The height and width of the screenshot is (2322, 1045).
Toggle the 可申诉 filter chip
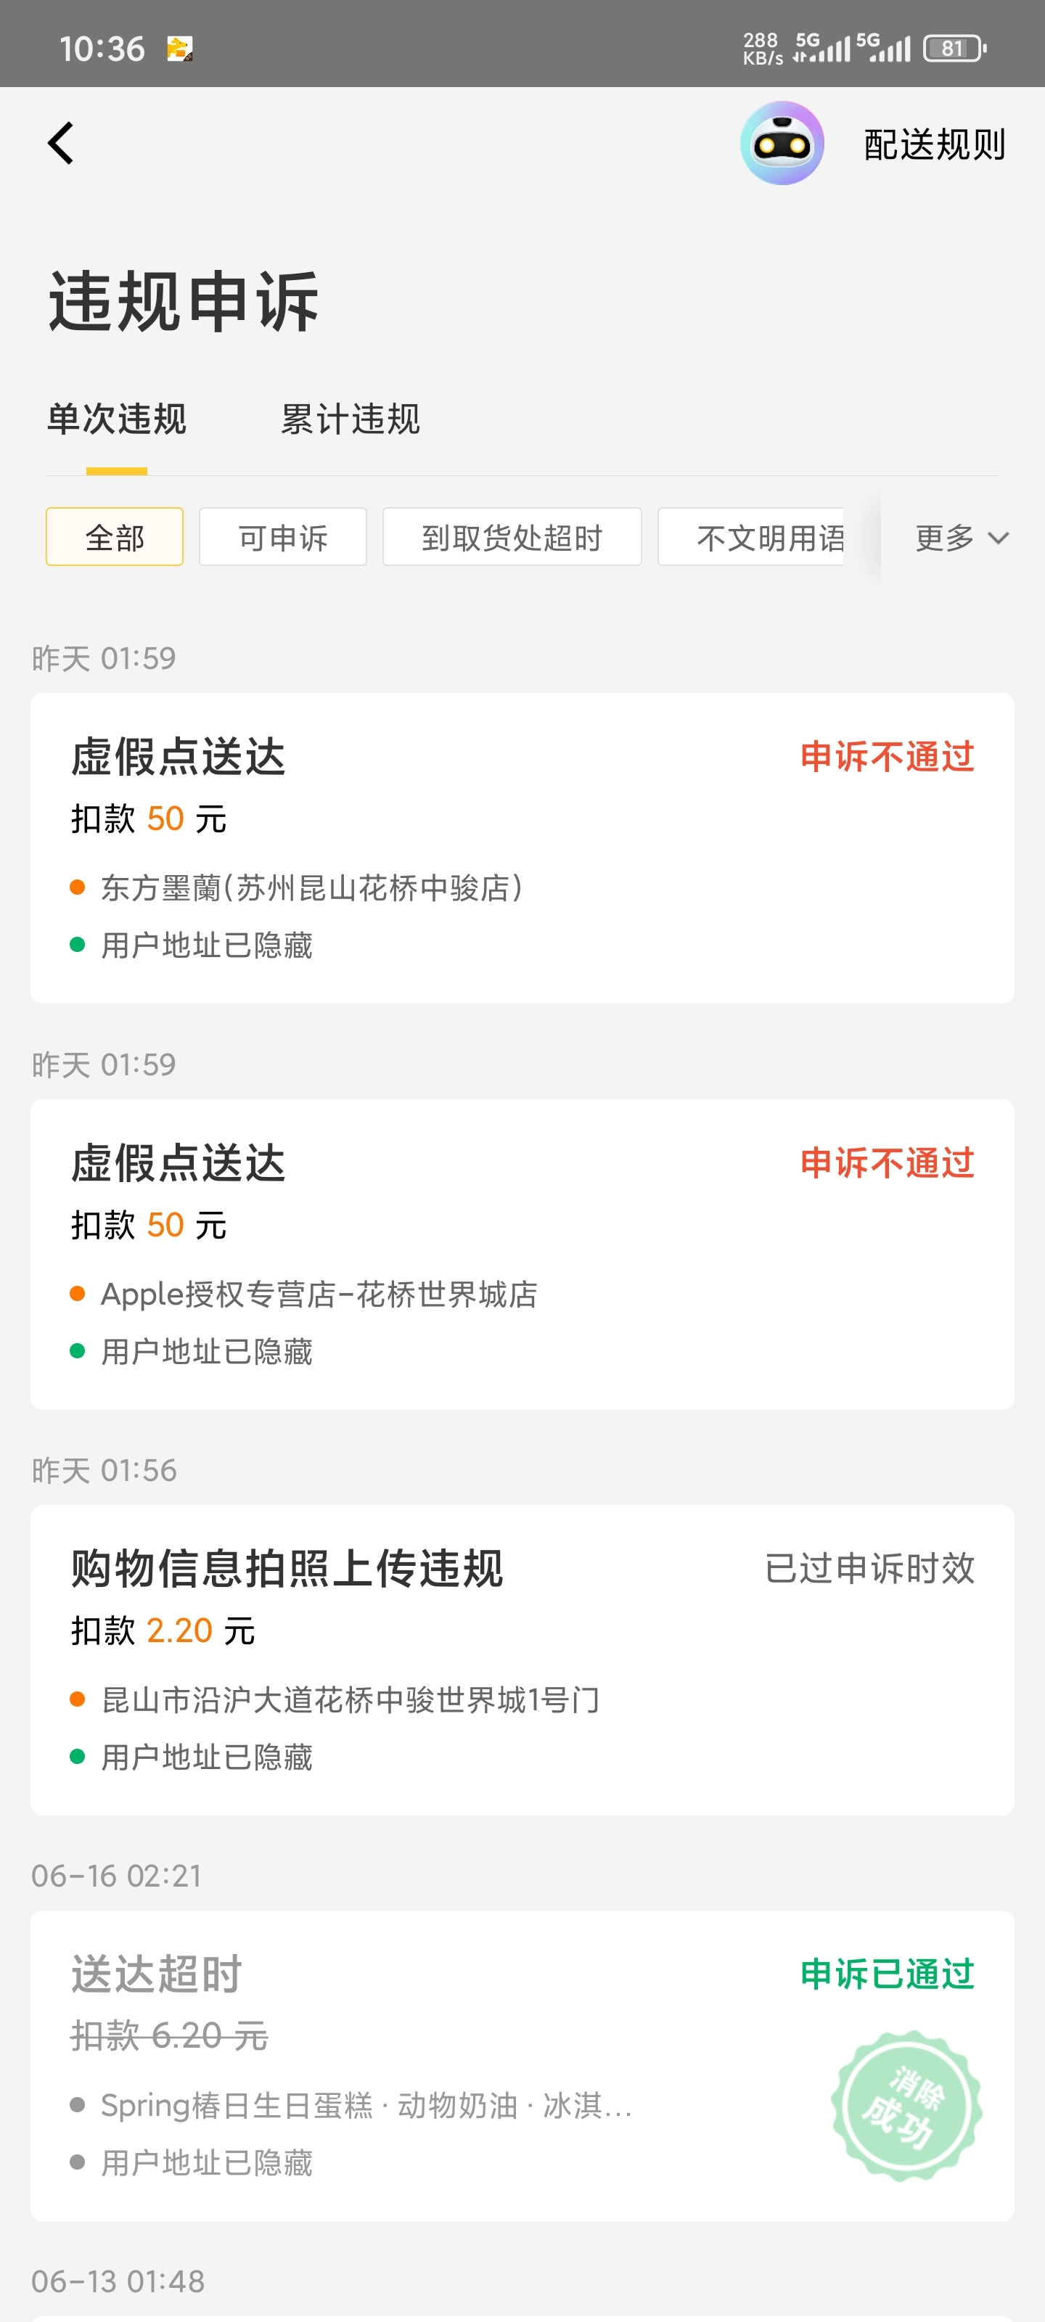click(283, 537)
